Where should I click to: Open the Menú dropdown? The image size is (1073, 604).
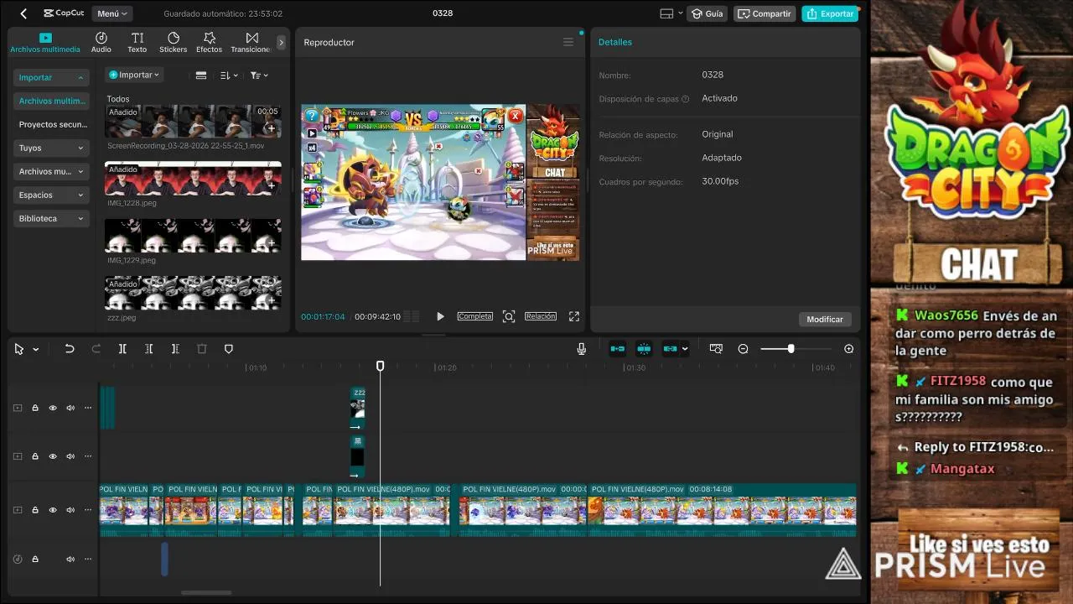coord(112,13)
